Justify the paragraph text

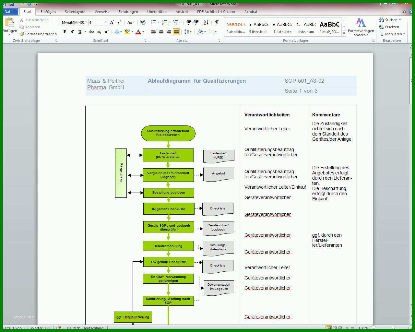pyautogui.click(x=176, y=32)
